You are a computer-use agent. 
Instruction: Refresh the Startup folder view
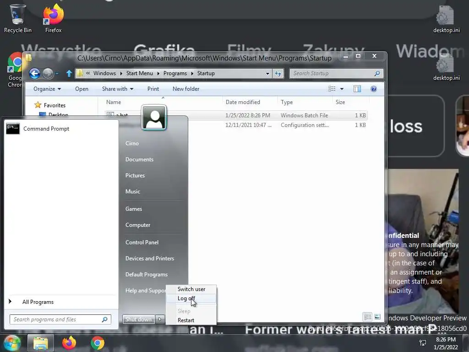pos(278,73)
